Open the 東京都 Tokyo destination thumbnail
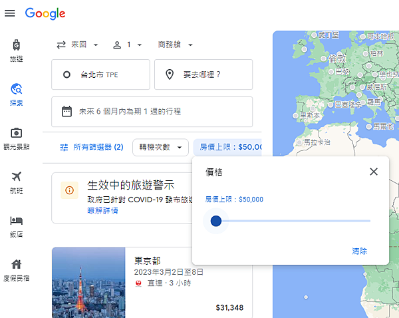The width and height of the screenshot is (399, 318). pyautogui.click(x=88, y=282)
